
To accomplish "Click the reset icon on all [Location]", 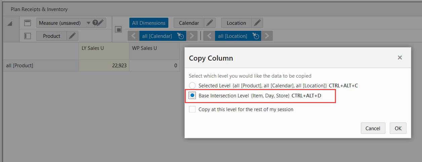I will point(256,36).
